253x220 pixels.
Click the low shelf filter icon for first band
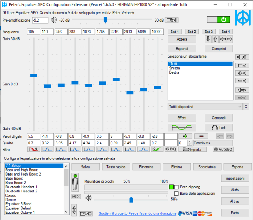[x=34, y=149]
